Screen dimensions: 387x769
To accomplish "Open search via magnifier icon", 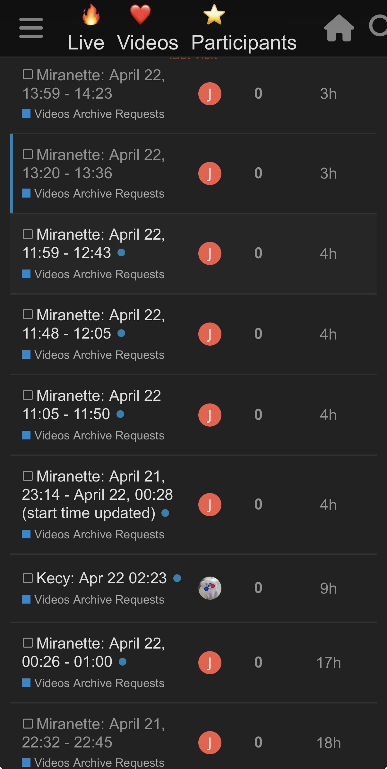I will (x=379, y=26).
